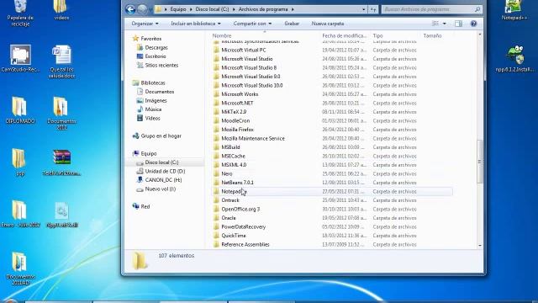Screen dimensions: 538x303
Task: Select Vídeos library in navigation pane
Action: pyautogui.click(x=149, y=118)
